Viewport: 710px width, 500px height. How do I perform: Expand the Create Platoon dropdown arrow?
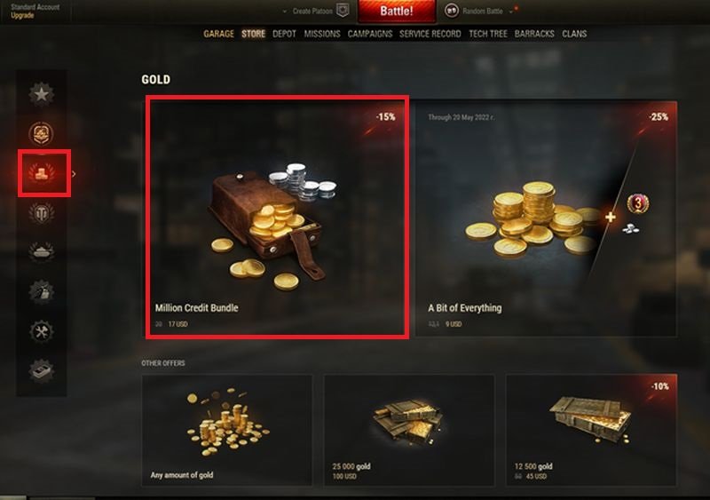click(x=284, y=12)
